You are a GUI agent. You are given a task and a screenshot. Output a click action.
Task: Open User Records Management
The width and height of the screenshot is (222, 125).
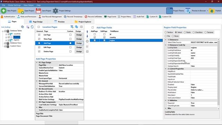(50, 17)
